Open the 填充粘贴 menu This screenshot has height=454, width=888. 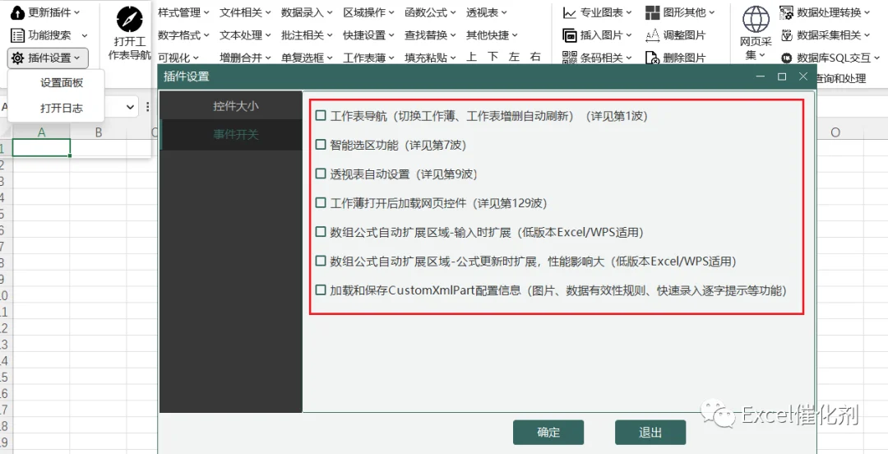(x=430, y=58)
